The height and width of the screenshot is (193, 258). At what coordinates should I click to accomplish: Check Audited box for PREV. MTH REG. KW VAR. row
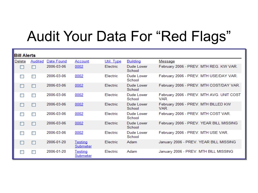[x=34, y=67]
